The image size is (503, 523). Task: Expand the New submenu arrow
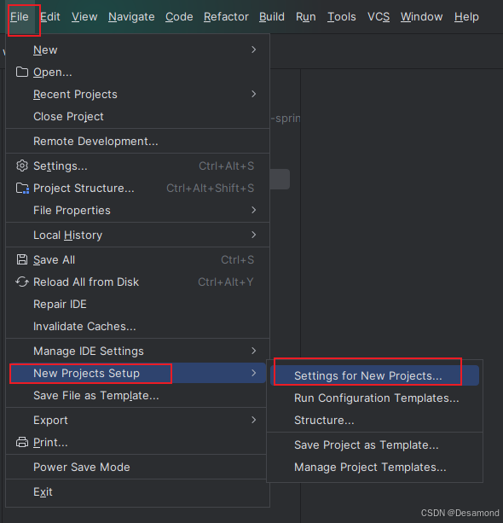pyautogui.click(x=254, y=49)
